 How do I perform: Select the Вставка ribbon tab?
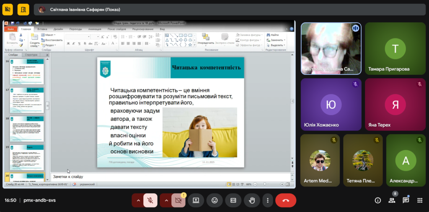coord(42,29)
